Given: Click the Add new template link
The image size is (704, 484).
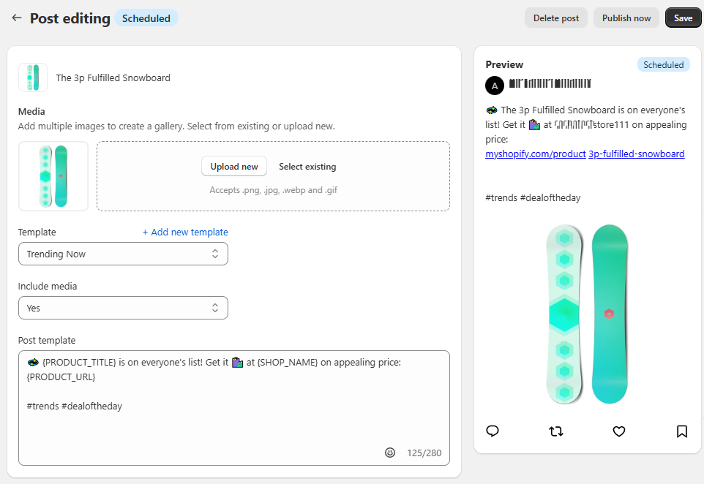Looking at the screenshot, I should pos(185,232).
